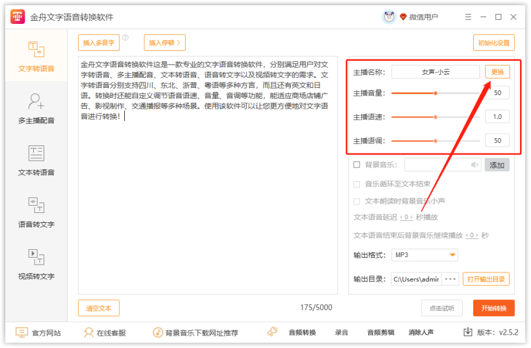
Task: Click 点击试听 to preview audio
Action: click(x=442, y=309)
